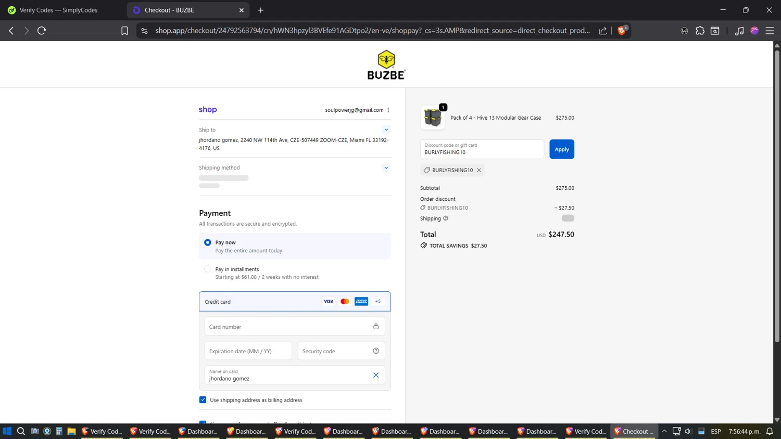Open the extensions puzzle icon

(x=700, y=31)
